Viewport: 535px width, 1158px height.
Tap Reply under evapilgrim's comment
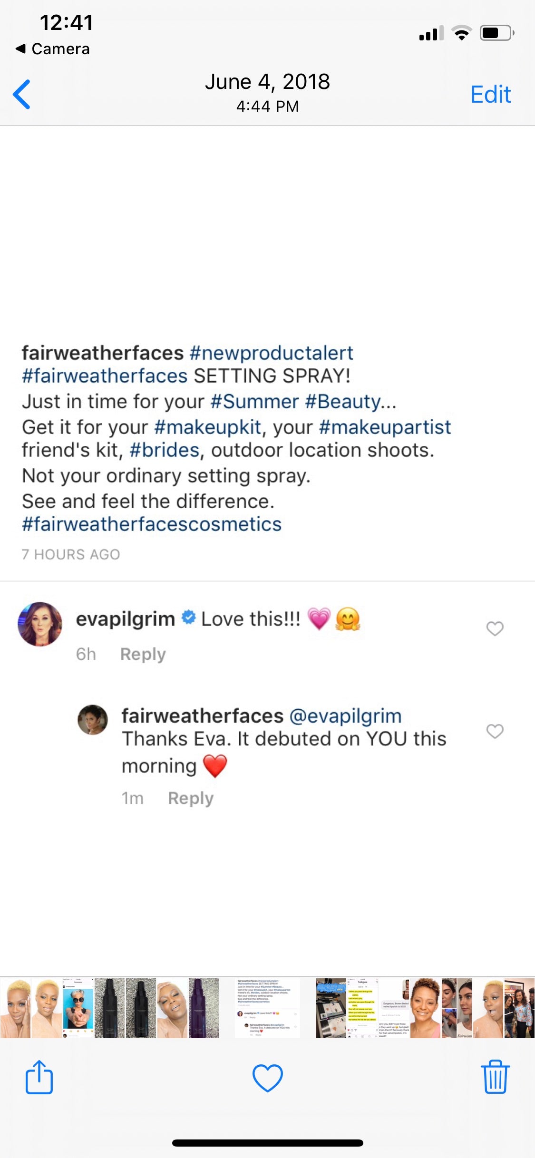pyautogui.click(x=143, y=654)
